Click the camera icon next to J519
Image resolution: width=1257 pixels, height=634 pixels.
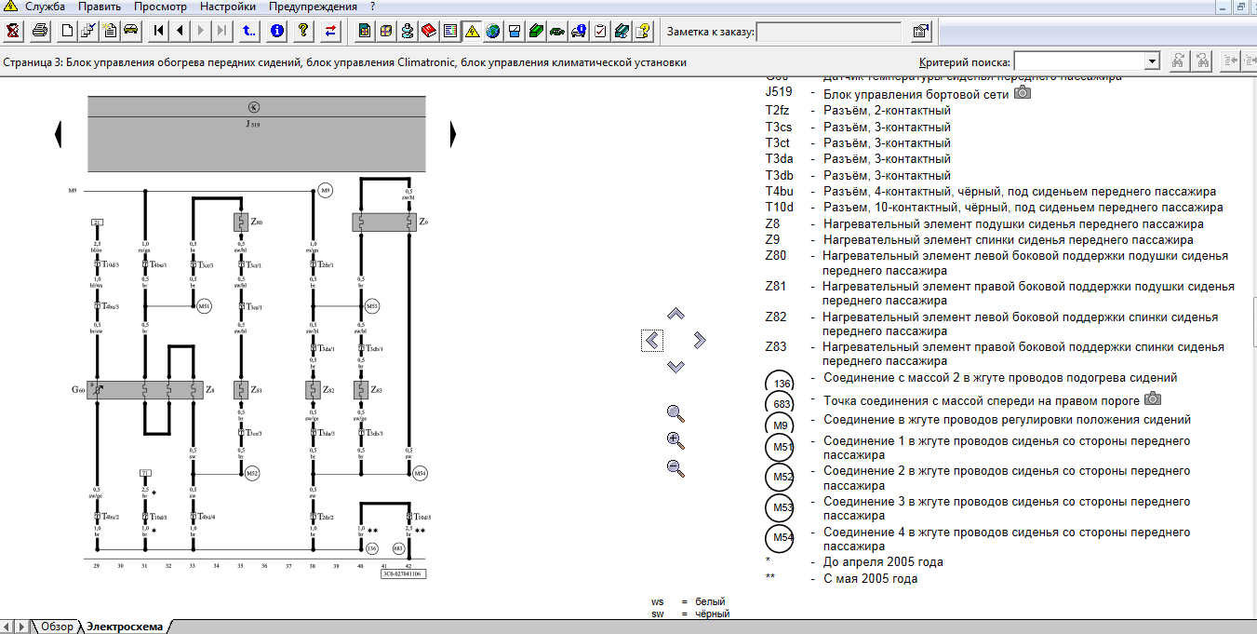click(x=1023, y=93)
